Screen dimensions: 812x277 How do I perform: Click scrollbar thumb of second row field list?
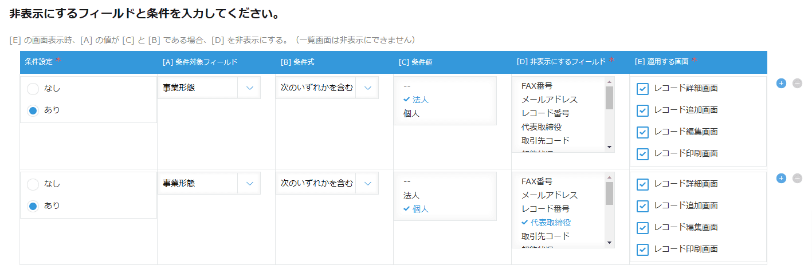click(x=609, y=193)
